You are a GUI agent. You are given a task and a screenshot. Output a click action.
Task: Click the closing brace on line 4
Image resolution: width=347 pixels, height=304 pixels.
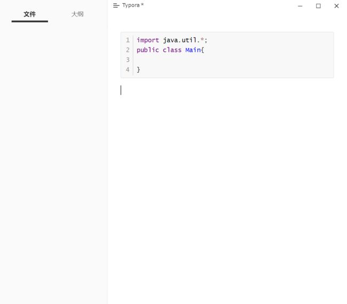point(138,70)
